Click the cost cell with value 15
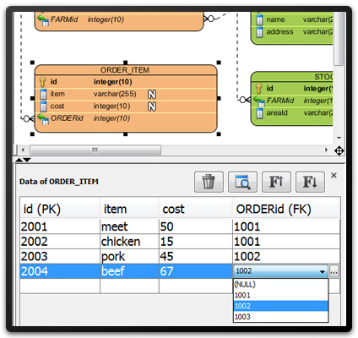Screen dimensions: 358x338 pos(196,242)
